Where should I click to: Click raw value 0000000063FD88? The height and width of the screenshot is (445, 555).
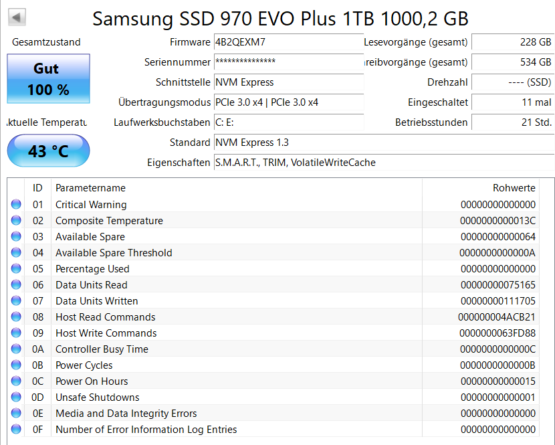[x=497, y=333]
